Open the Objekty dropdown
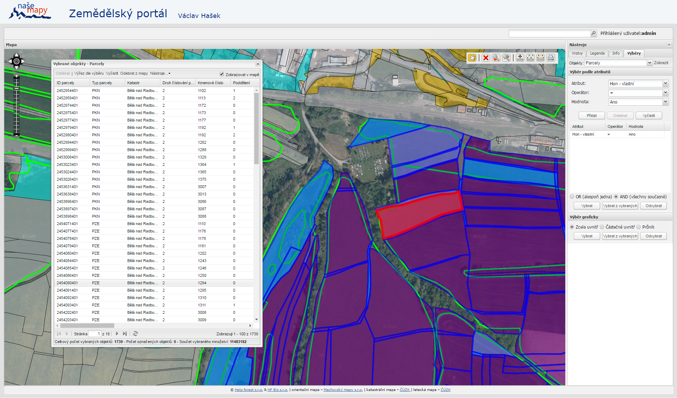 pyautogui.click(x=649, y=63)
